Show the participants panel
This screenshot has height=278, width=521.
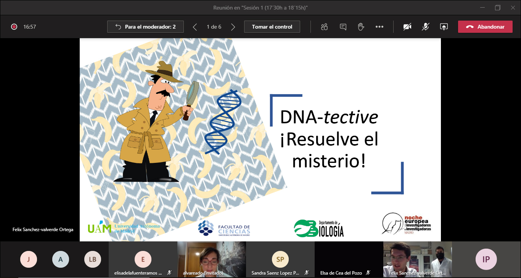tap(324, 27)
